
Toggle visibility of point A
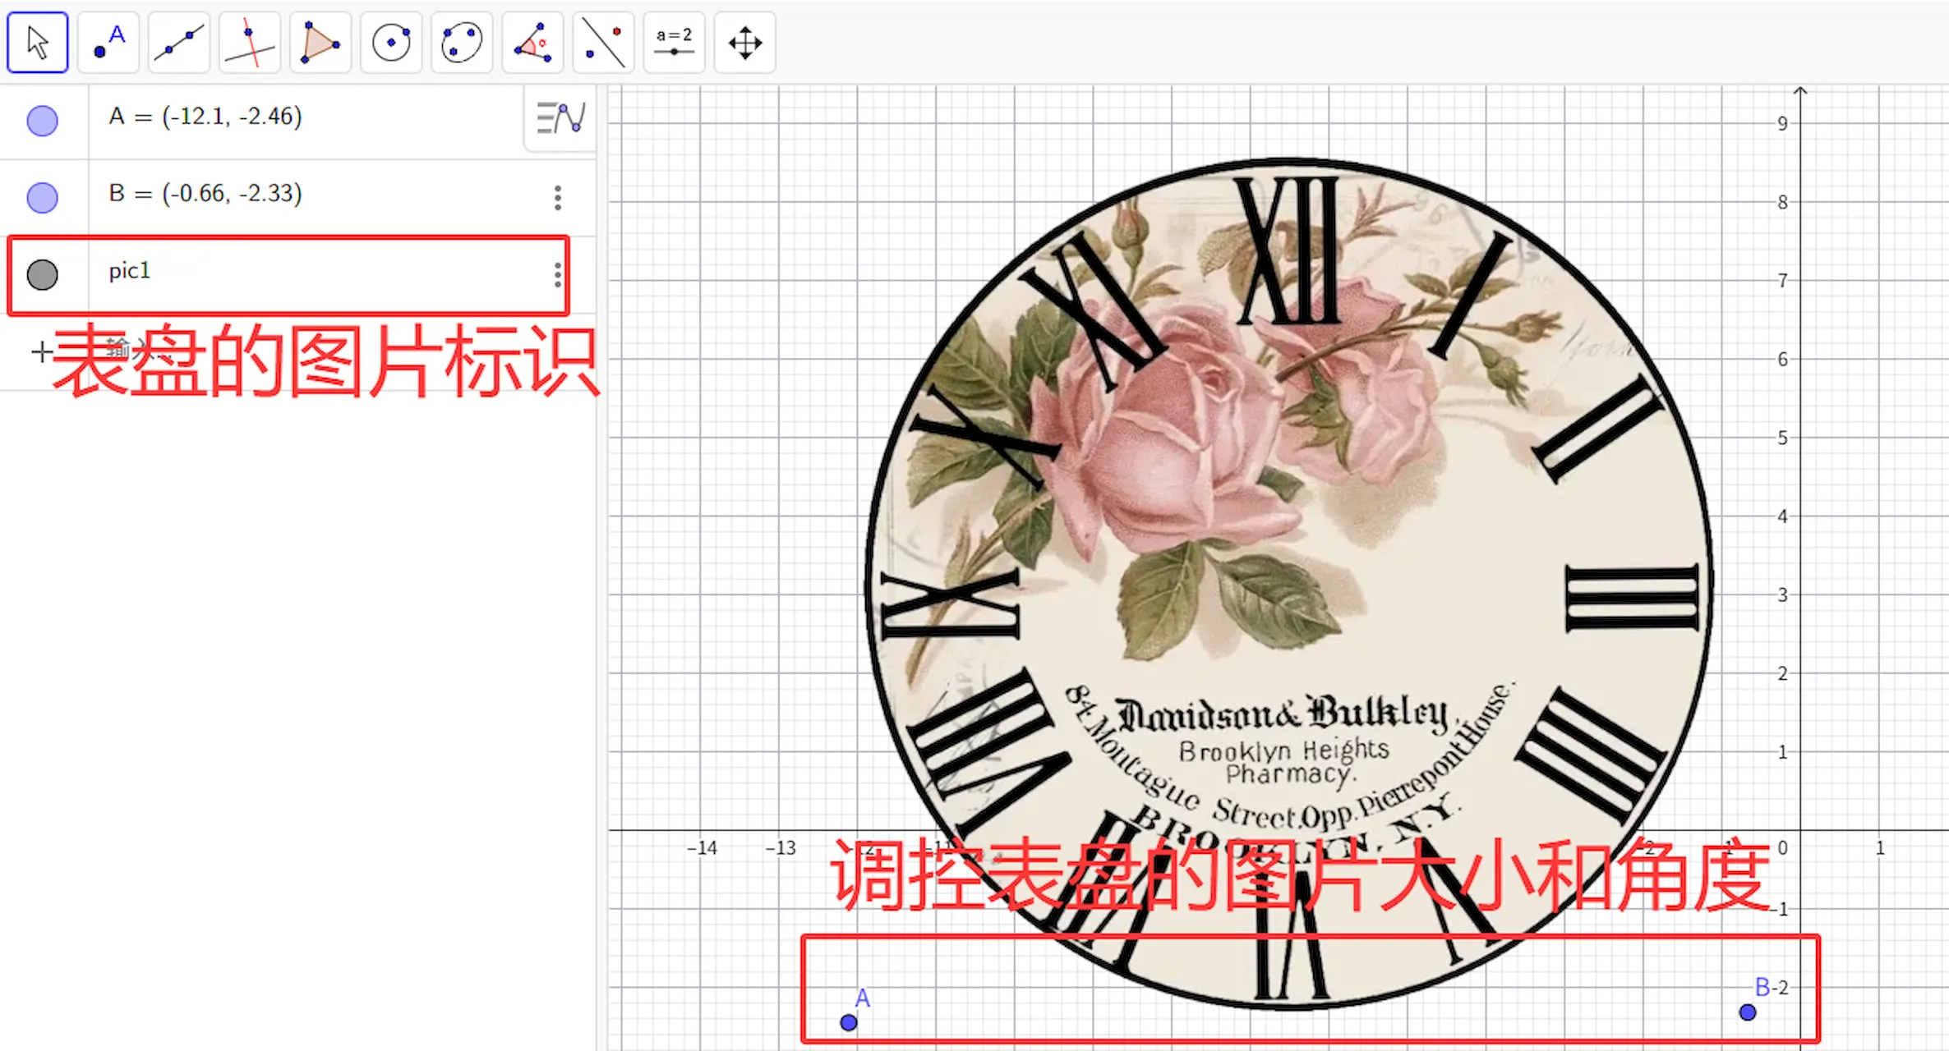[x=43, y=121]
